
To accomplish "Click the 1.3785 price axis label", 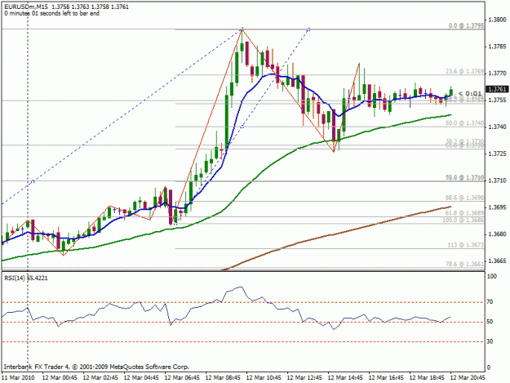I will 497,47.
